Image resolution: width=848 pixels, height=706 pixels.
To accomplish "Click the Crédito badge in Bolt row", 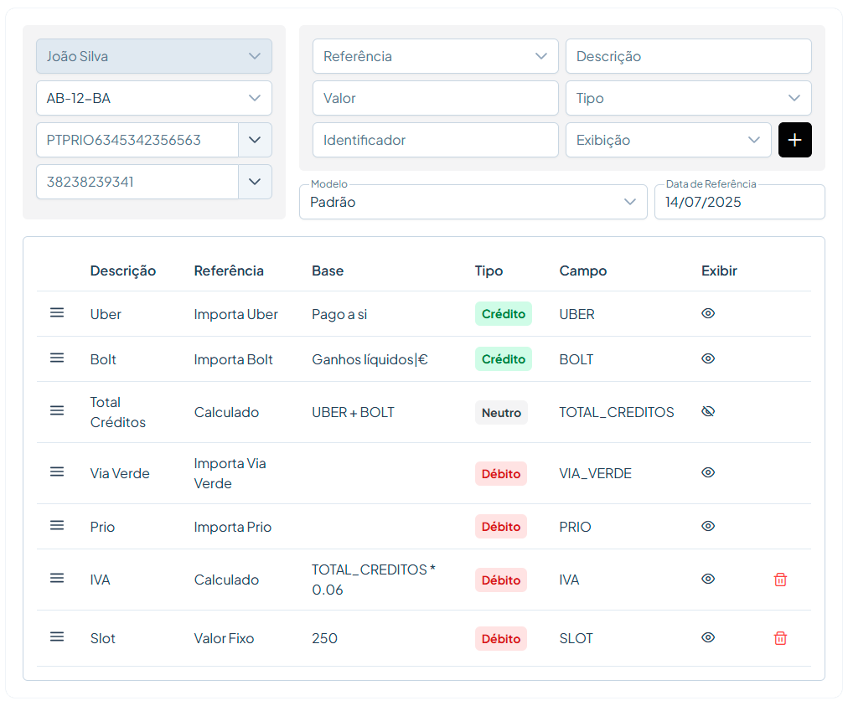I will point(503,358).
